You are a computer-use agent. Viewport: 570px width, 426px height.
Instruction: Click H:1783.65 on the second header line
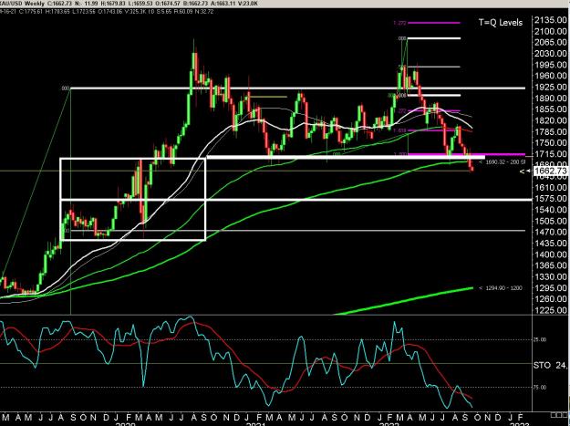(57, 11)
